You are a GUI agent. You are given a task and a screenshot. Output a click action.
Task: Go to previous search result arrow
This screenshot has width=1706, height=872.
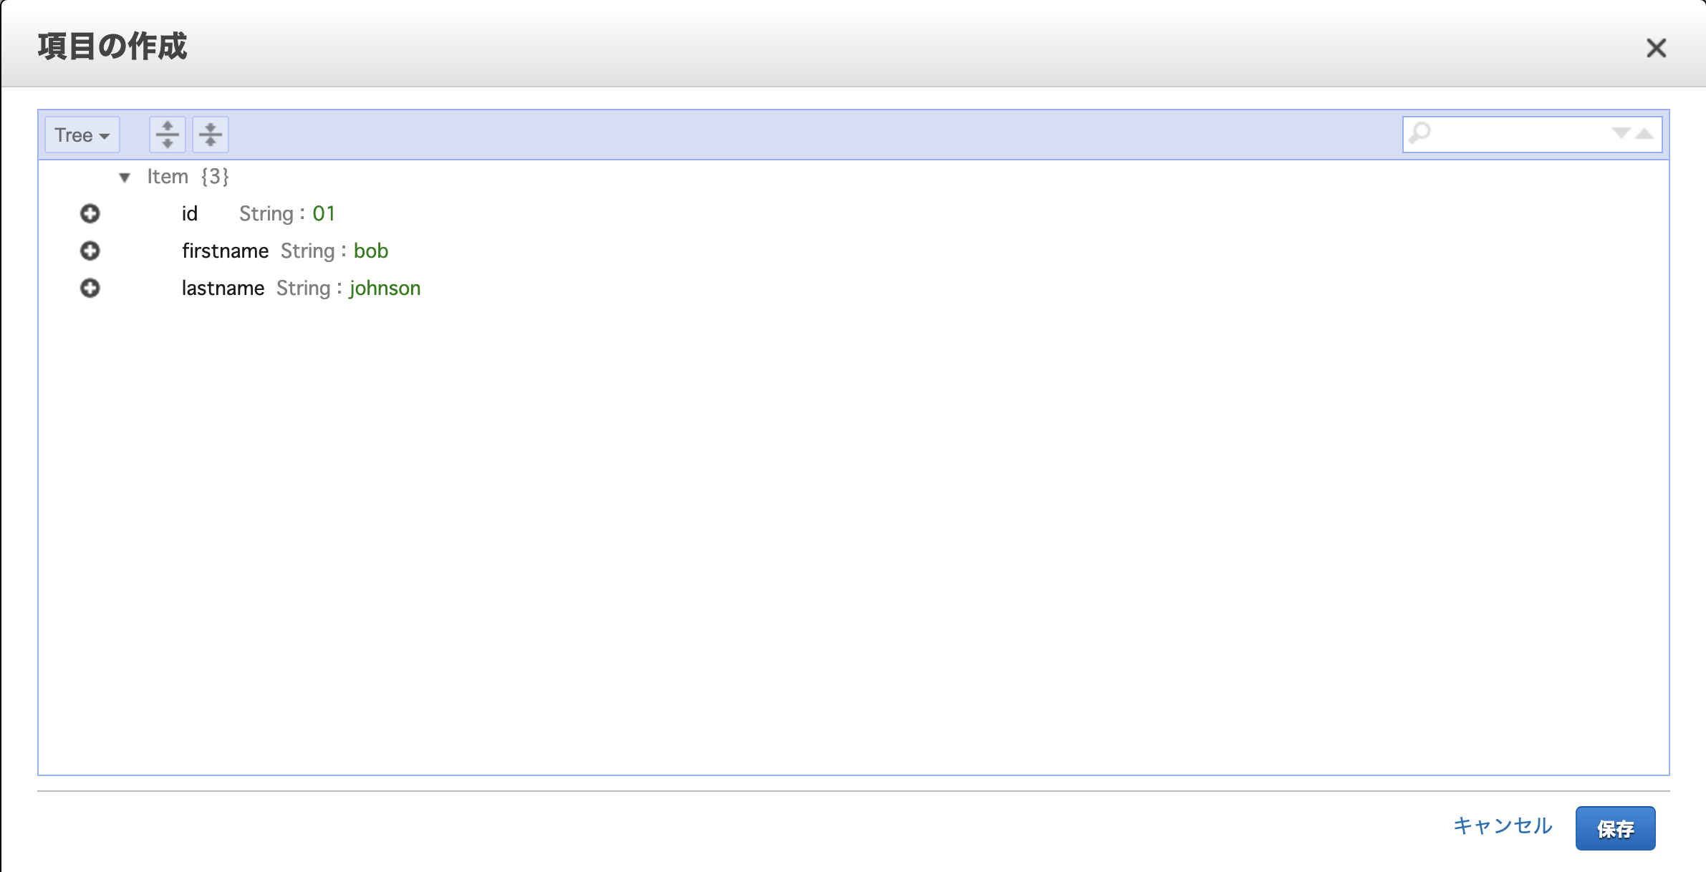[x=1644, y=133]
